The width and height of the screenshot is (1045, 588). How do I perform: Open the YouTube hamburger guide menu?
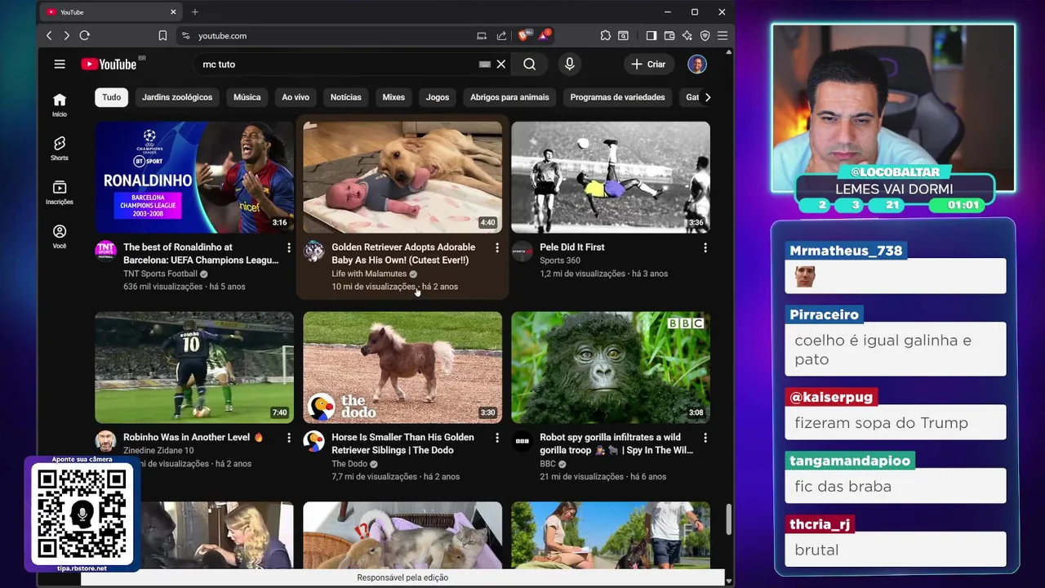[60, 64]
